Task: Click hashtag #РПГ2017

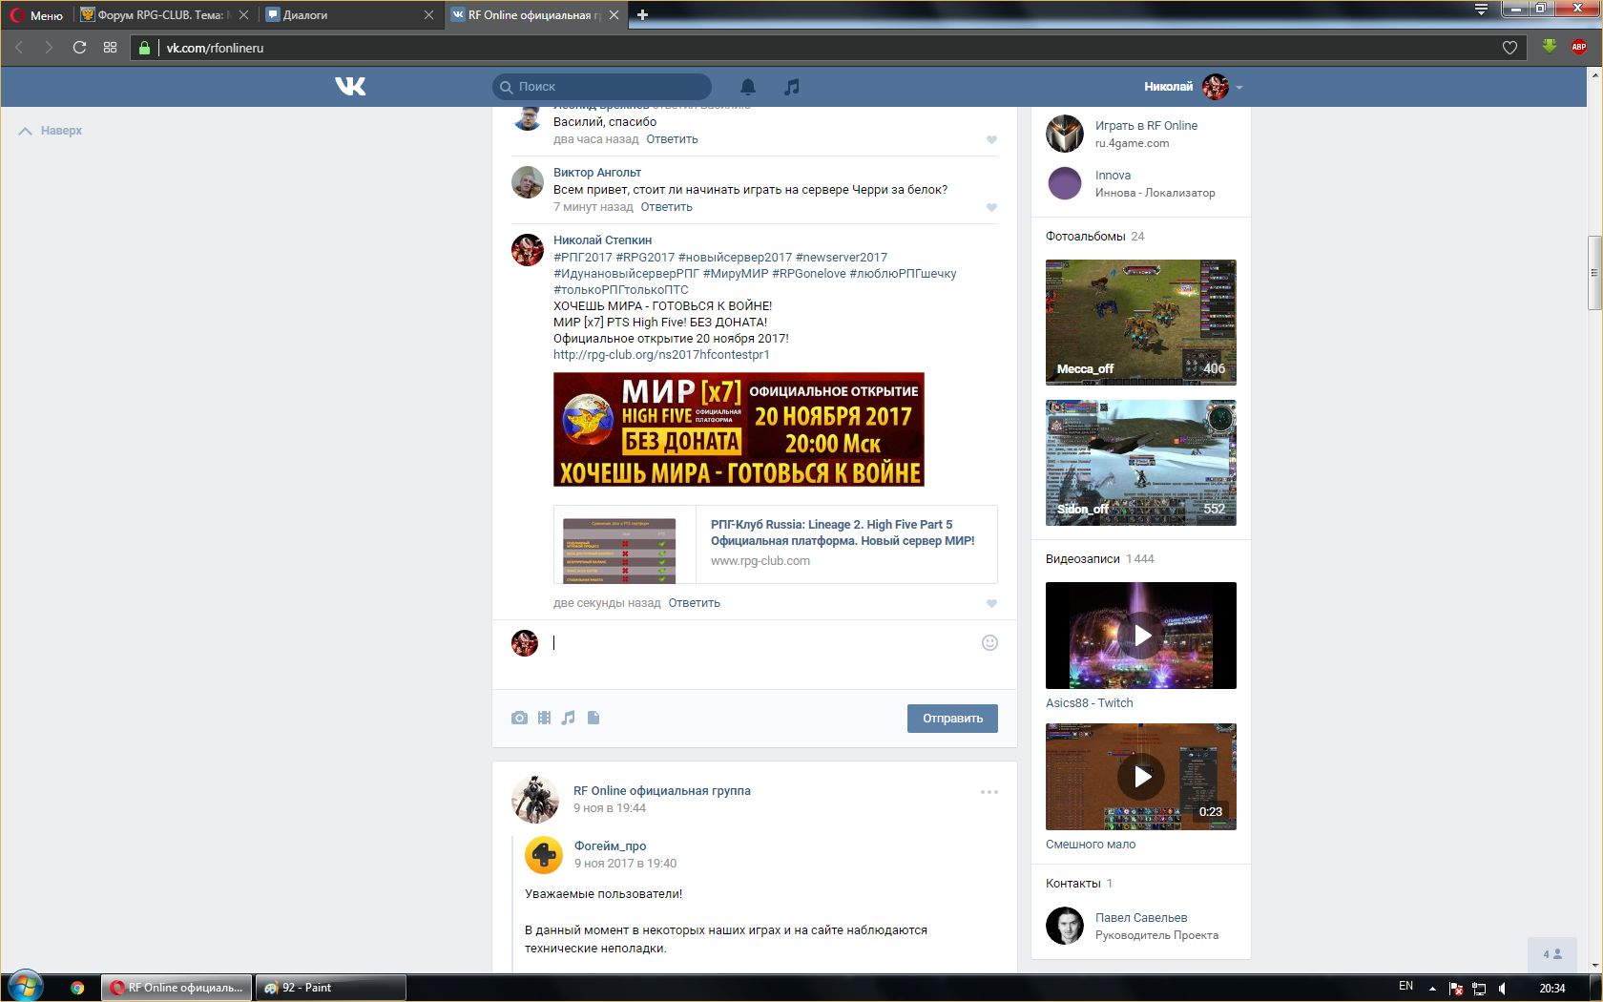Action: 583,258
